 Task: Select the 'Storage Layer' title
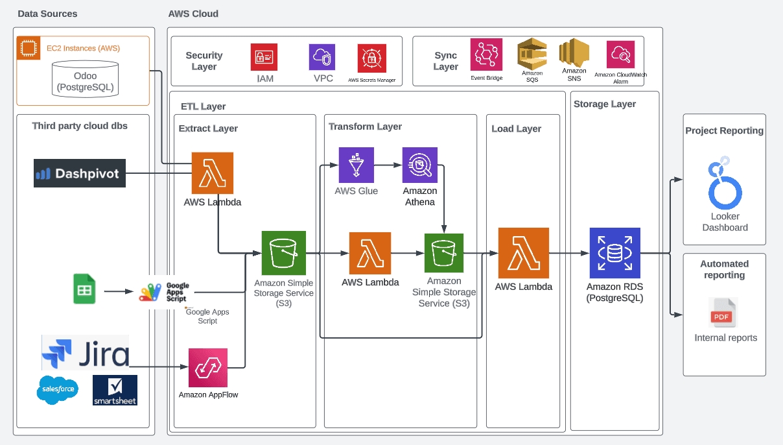[605, 104]
